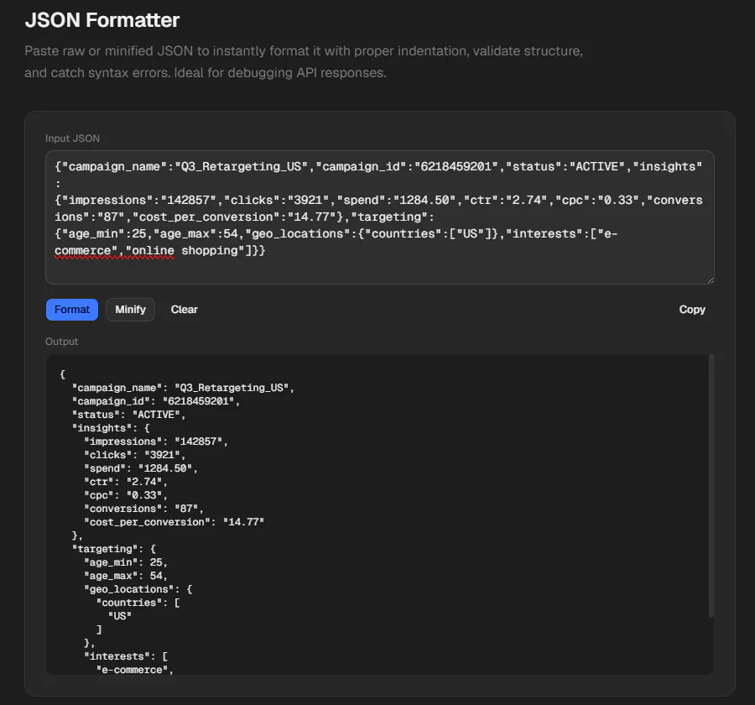Click the "US" value in output
Image resolution: width=755 pixels, height=705 pixels.
tap(120, 616)
